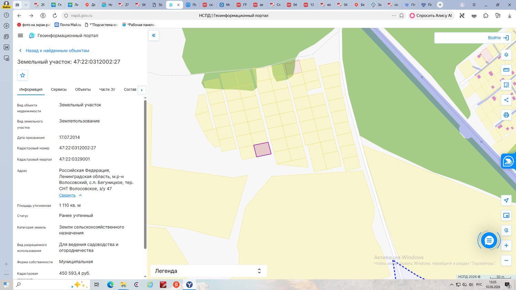Click the share map icon
Image resolution: width=516 pixels, height=290 pixels.
(x=506, y=100)
